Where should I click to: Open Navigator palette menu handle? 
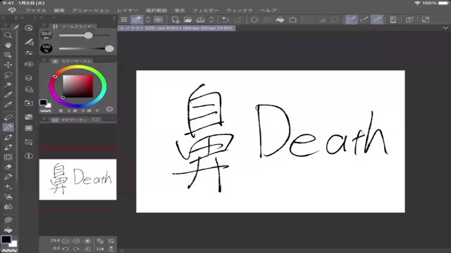point(44,119)
